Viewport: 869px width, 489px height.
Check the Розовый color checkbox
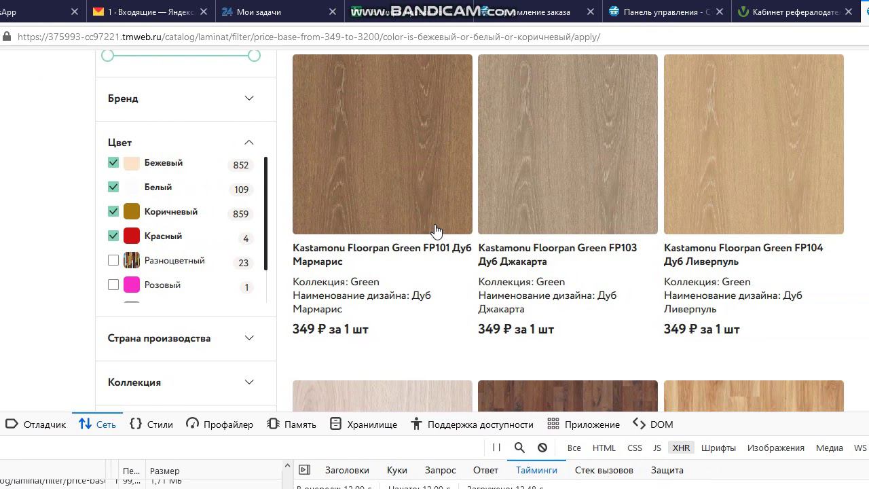tap(113, 285)
